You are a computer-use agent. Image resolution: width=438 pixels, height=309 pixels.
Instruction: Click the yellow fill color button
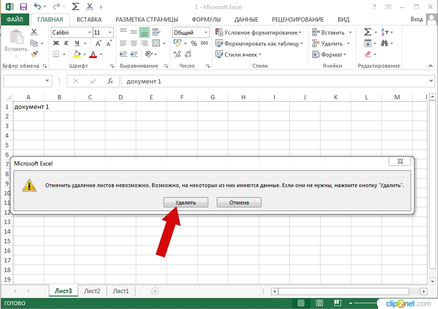point(77,54)
